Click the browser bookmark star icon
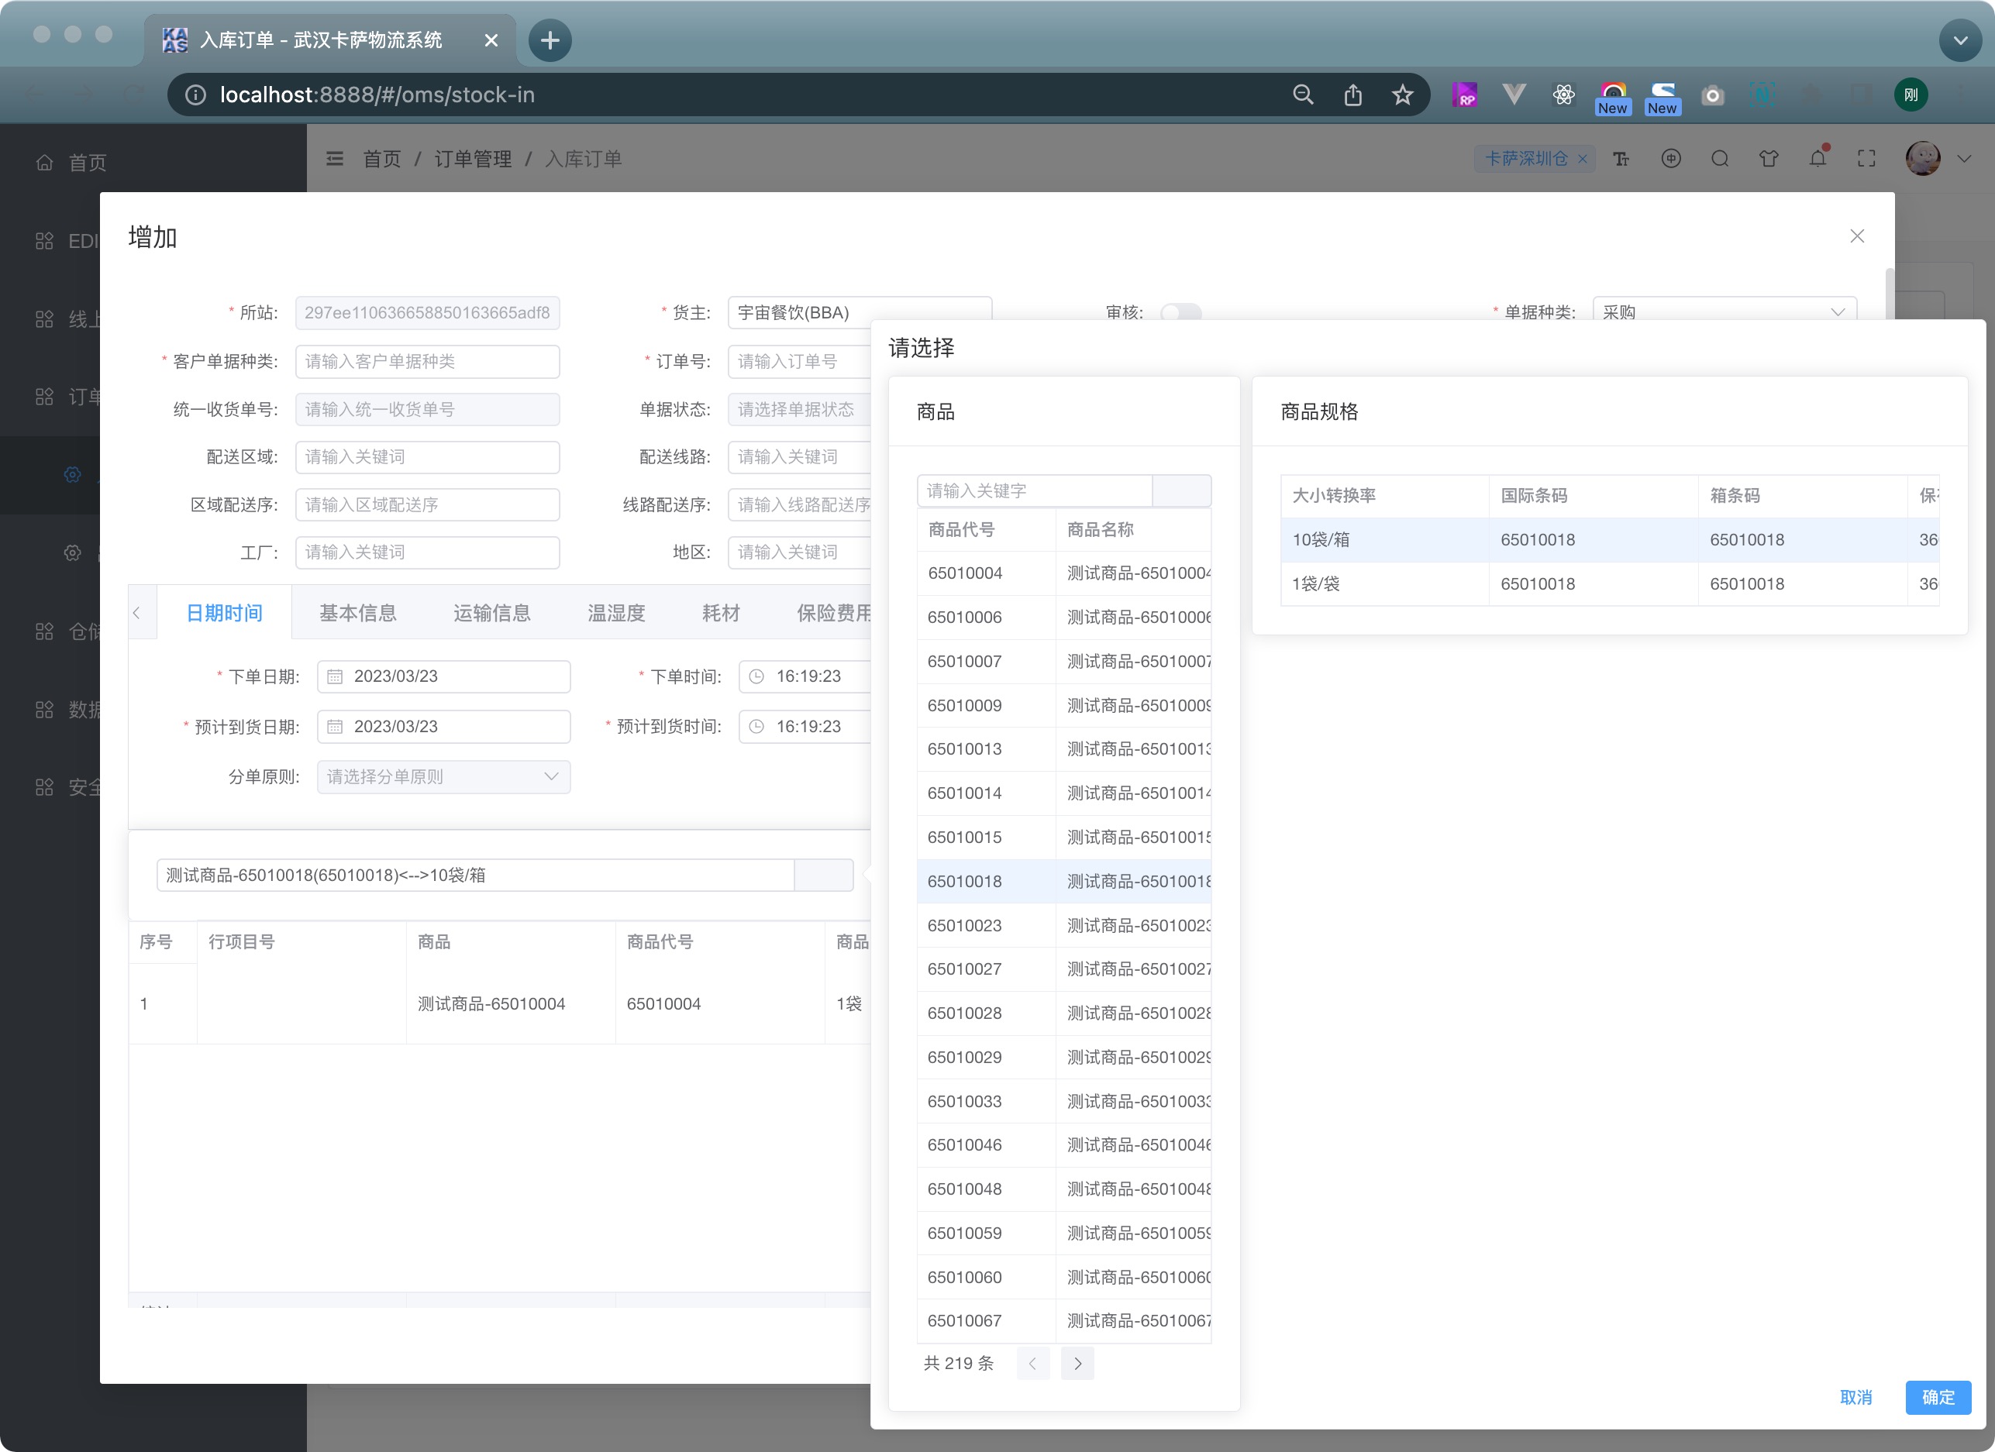Image resolution: width=1995 pixels, height=1452 pixels. pyautogui.click(x=1402, y=95)
